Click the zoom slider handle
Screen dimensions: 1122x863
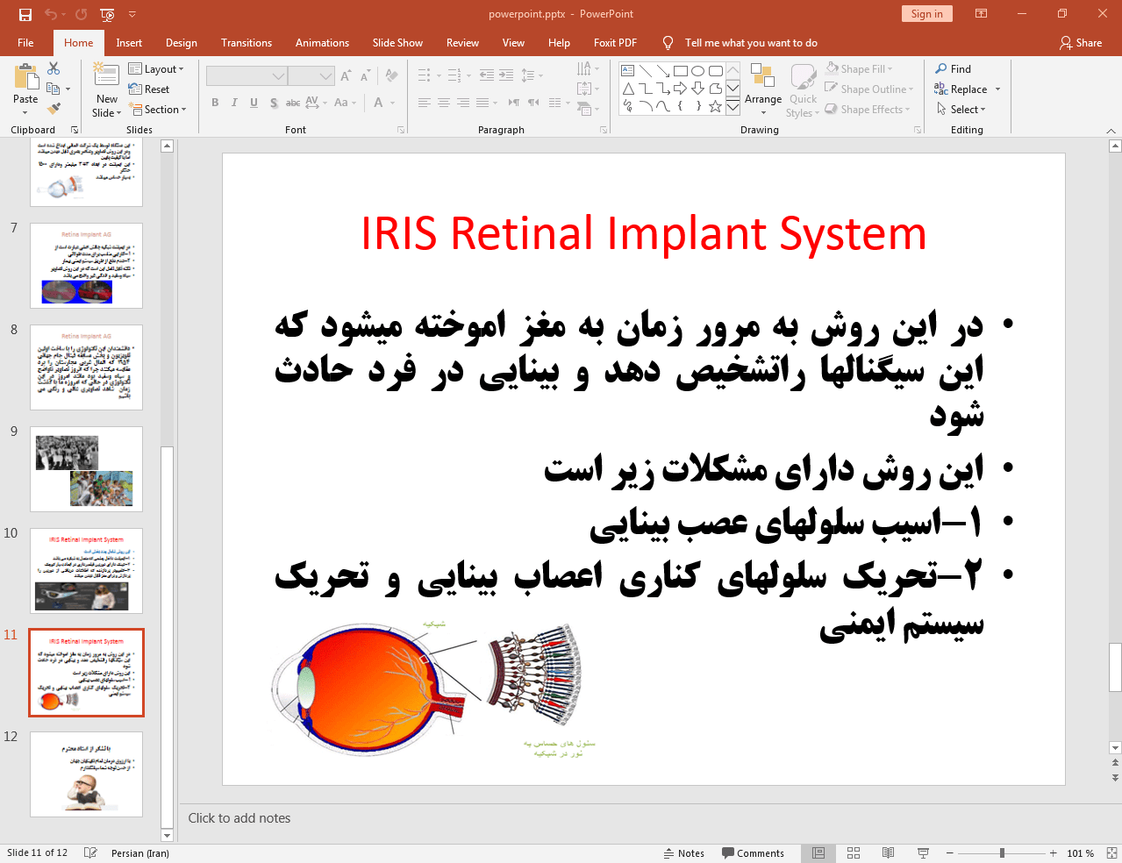point(1002,853)
